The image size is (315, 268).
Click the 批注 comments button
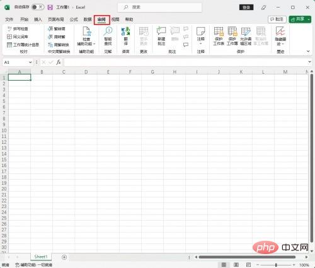point(277,20)
